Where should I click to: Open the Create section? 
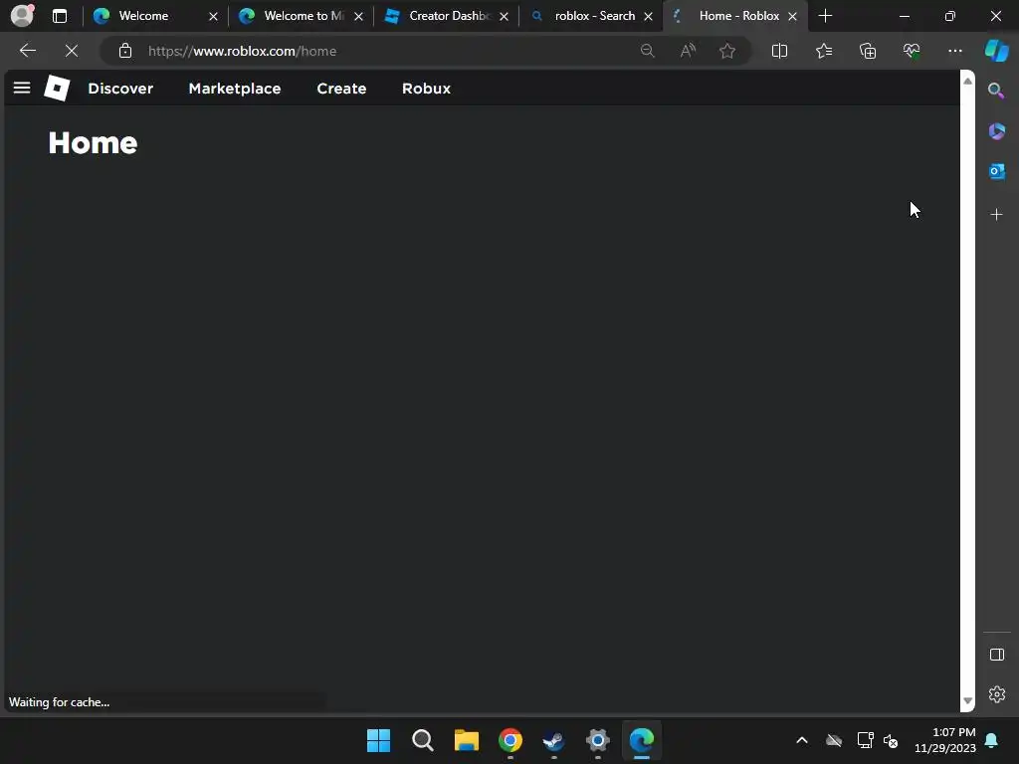tap(341, 89)
